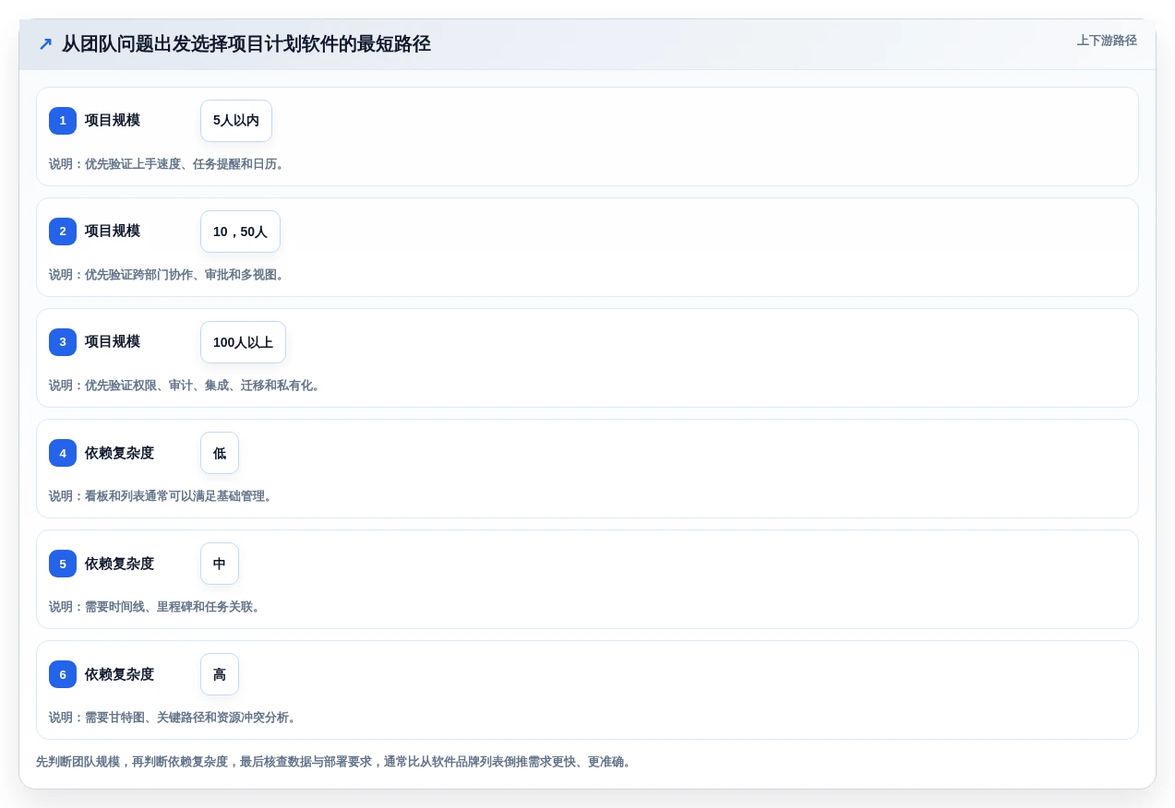
Task: Click the 上下游路径 label at top right
Action: tap(1107, 41)
